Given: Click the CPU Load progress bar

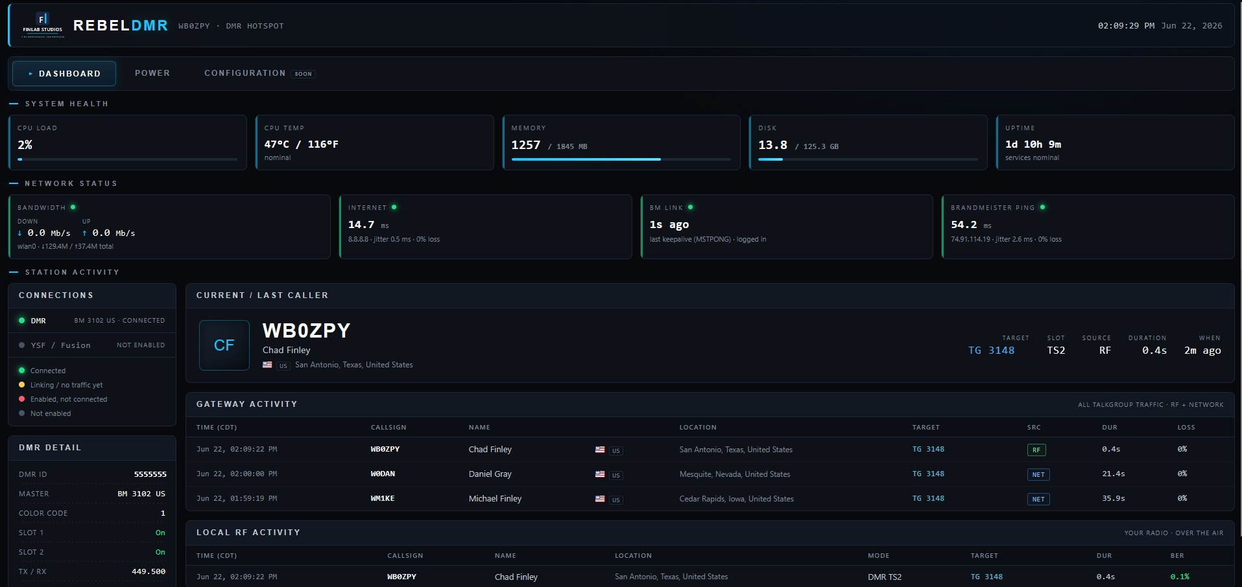Looking at the screenshot, I should [x=127, y=159].
